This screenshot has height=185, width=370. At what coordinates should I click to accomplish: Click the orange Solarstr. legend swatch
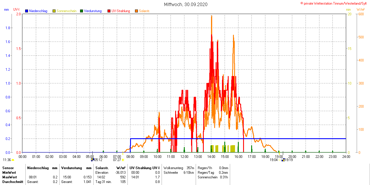tap(136, 11)
